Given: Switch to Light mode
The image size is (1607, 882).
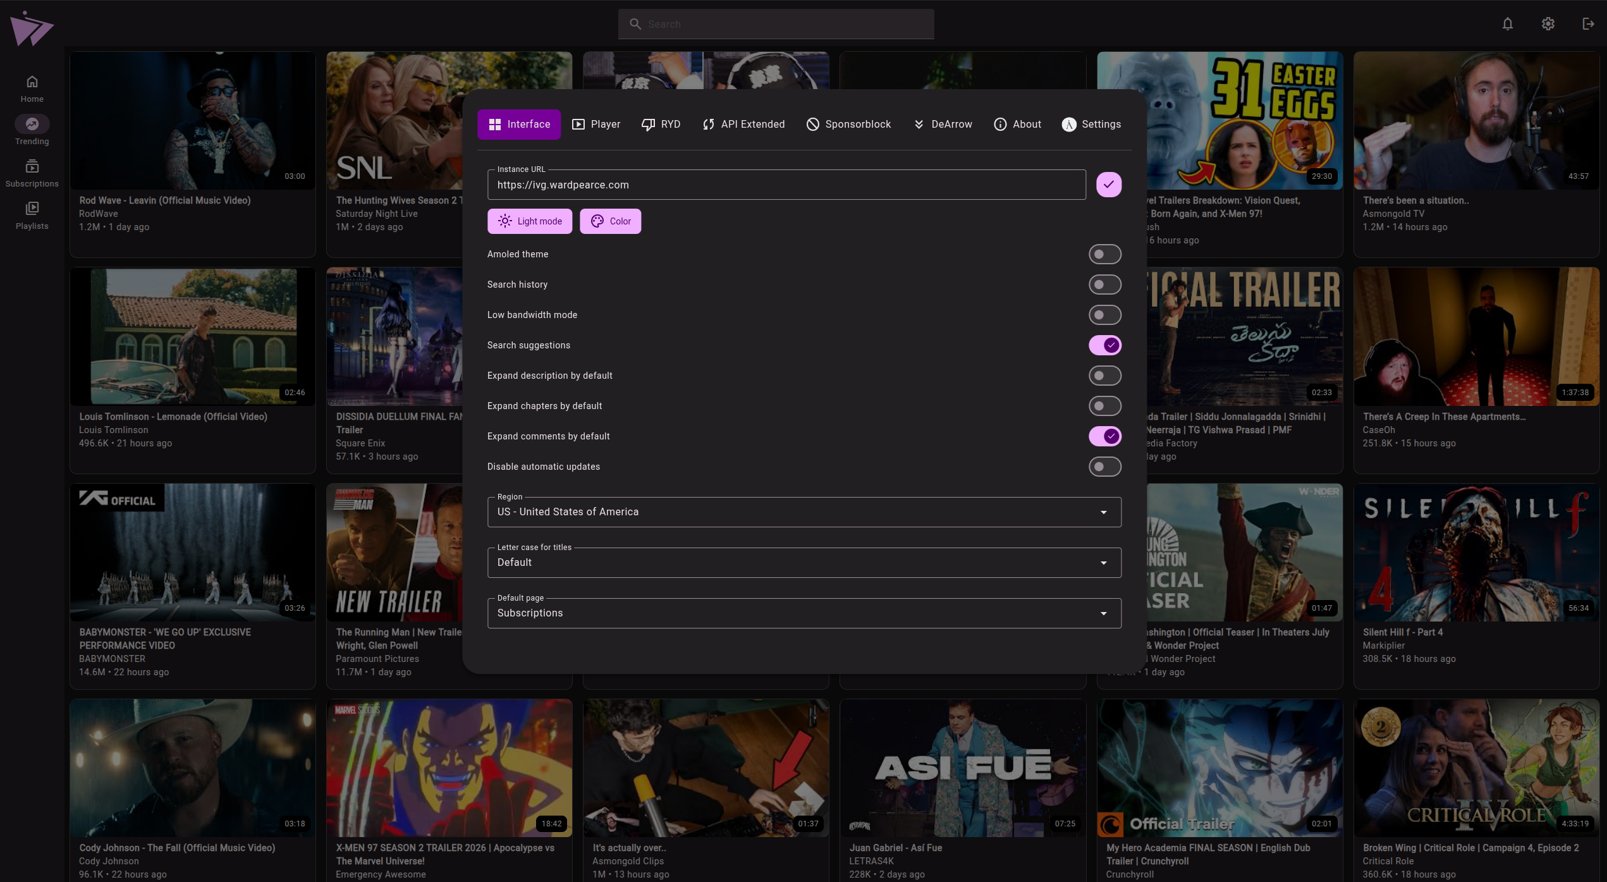Looking at the screenshot, I should 530,221.
